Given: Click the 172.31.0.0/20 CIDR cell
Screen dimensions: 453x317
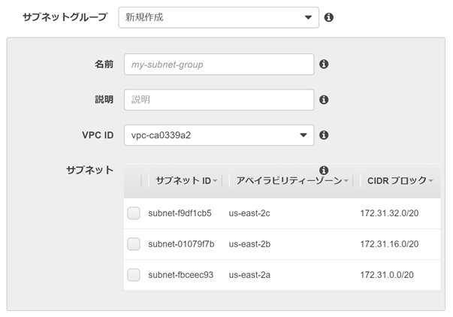Looking at the screenshot, I should [x=388, y=275].
